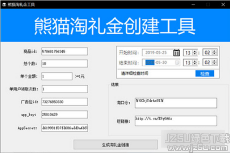Focus the 广告位id input field
Screen dimensions: 230x153
(65, 102)
